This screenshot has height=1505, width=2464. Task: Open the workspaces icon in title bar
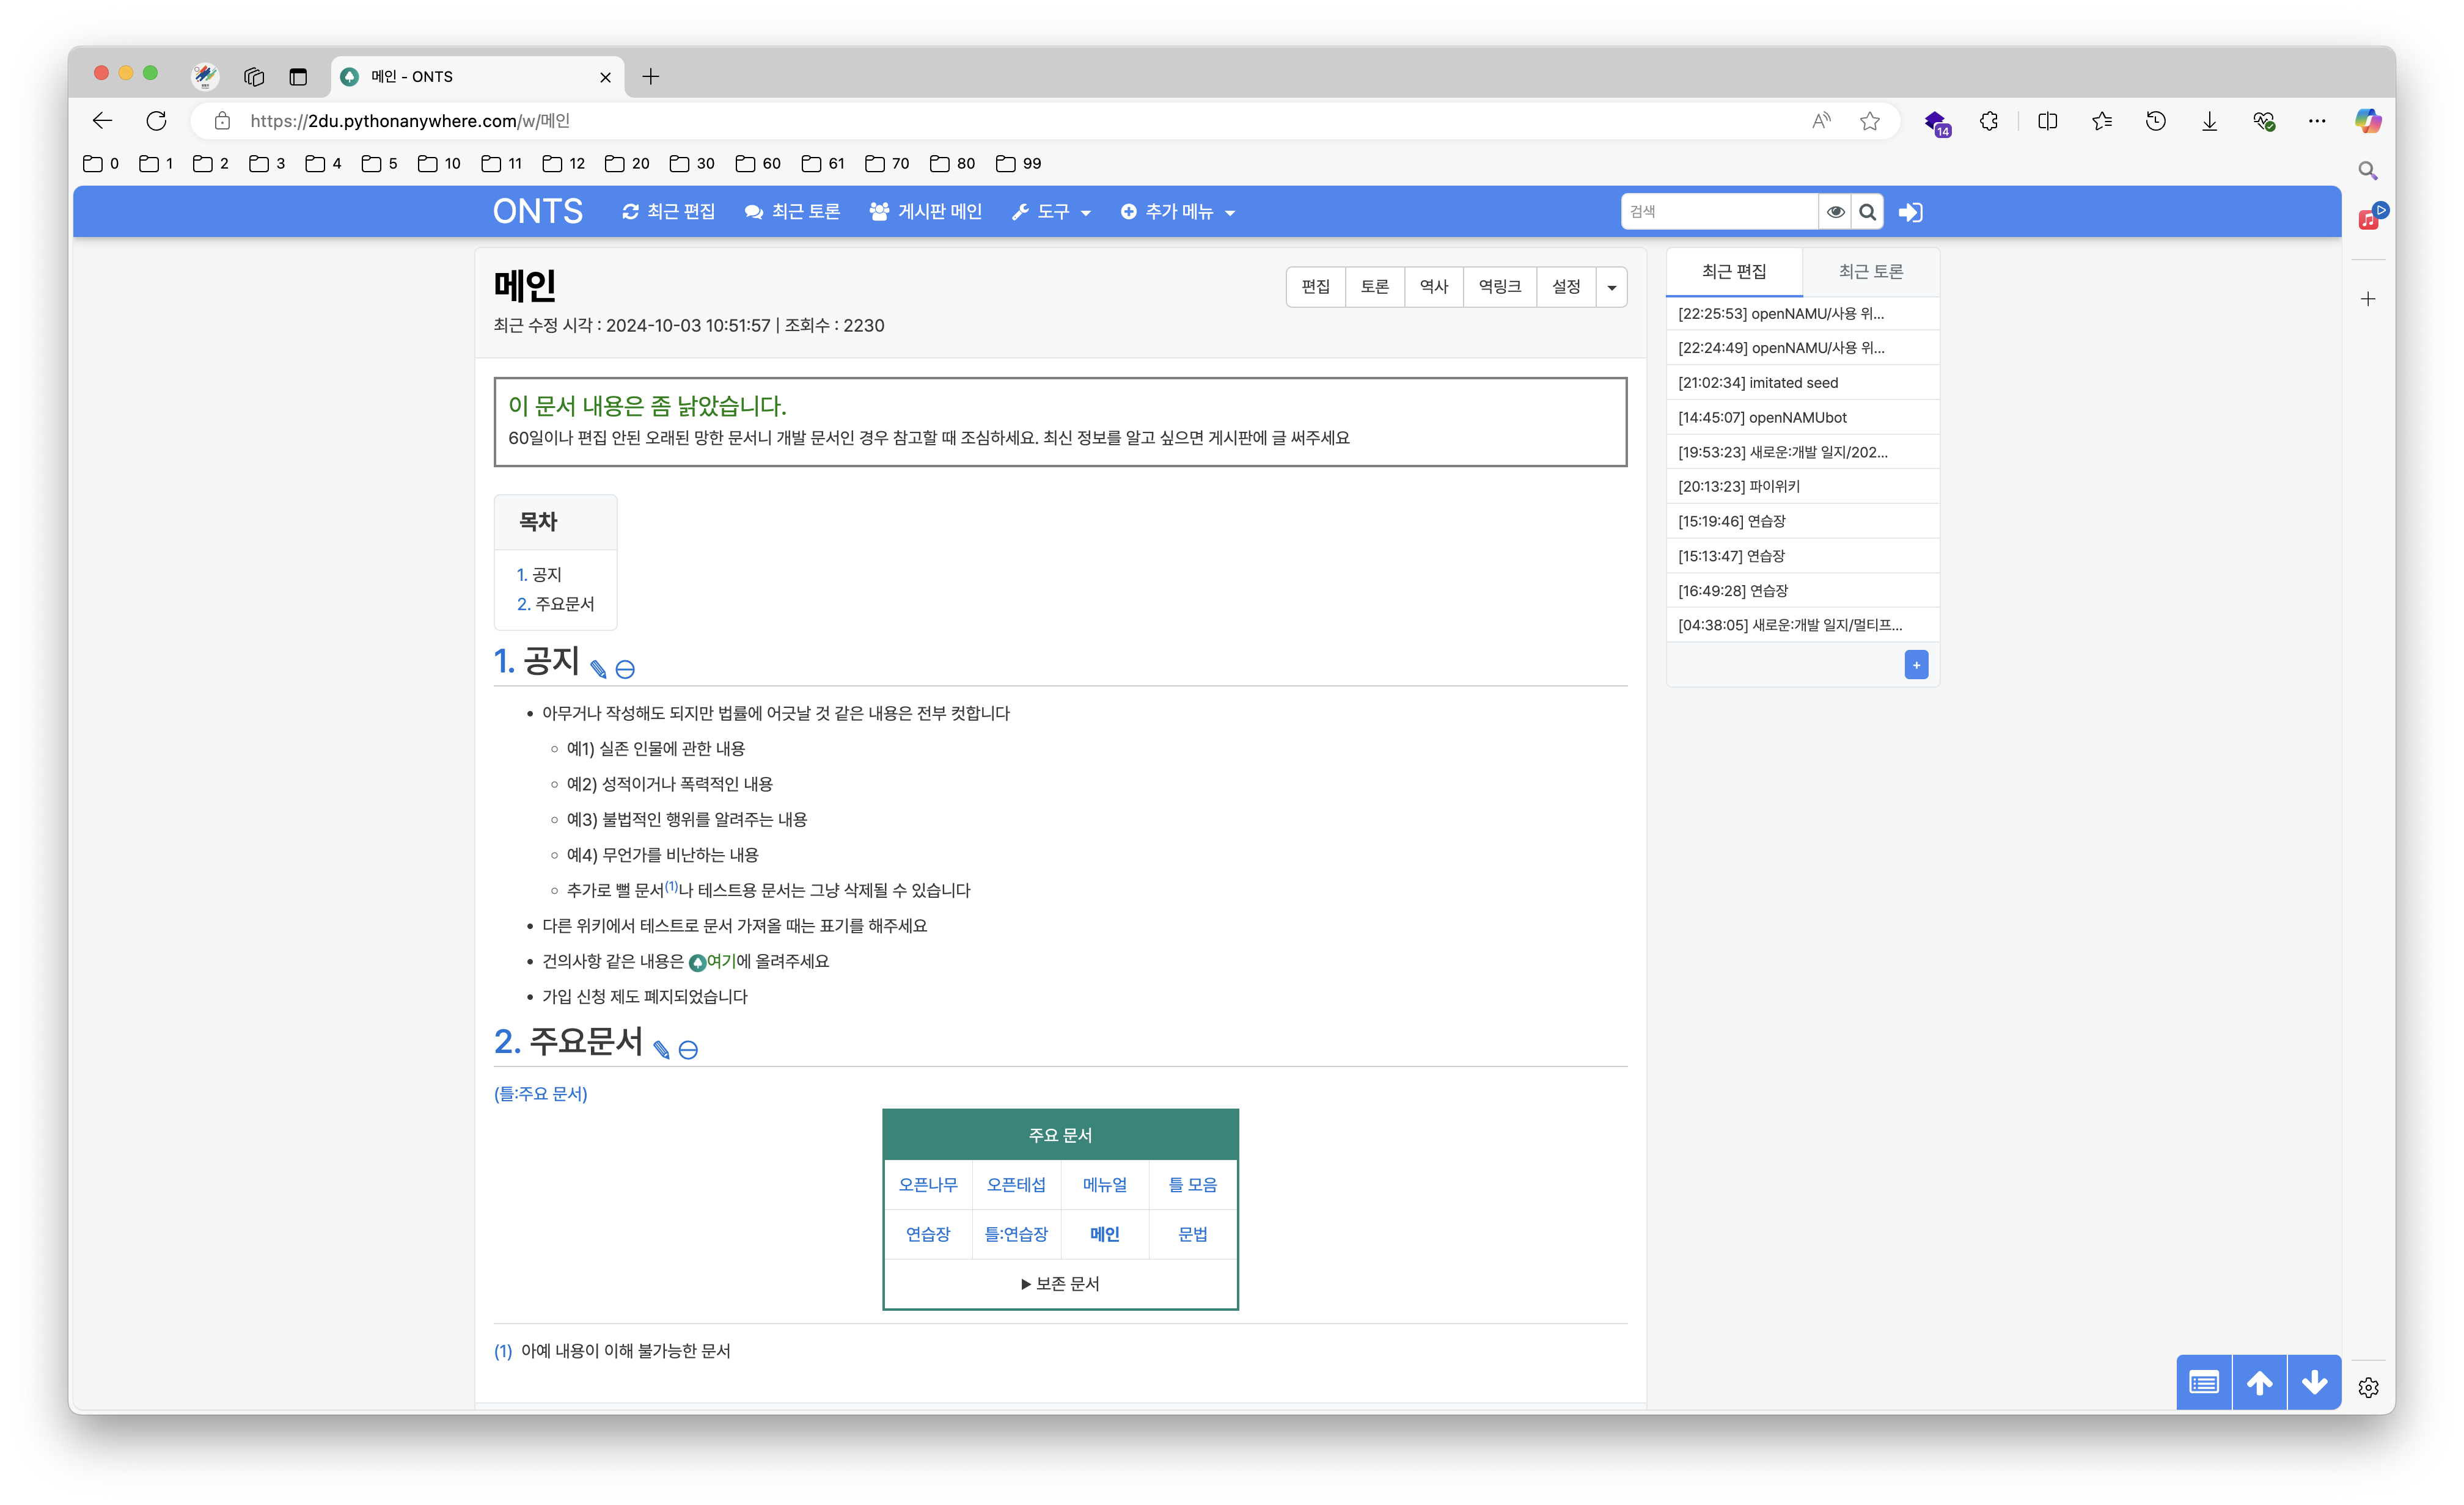tap(254, 76)
